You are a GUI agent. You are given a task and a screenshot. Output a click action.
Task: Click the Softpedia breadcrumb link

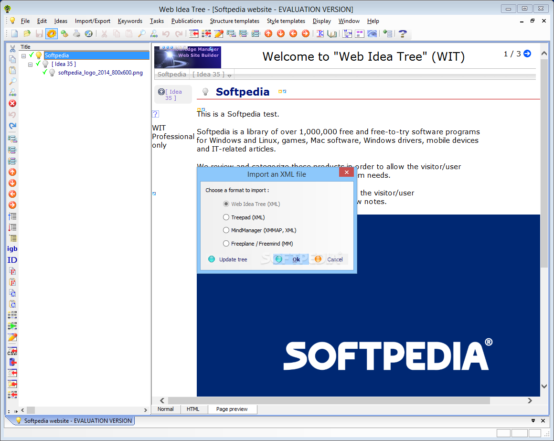[x=172, y=74]
